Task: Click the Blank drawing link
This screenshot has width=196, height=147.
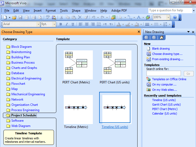Action: point(161,49)
